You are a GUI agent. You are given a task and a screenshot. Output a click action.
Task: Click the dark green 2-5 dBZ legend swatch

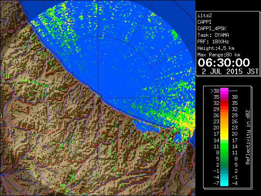[224, 164]
